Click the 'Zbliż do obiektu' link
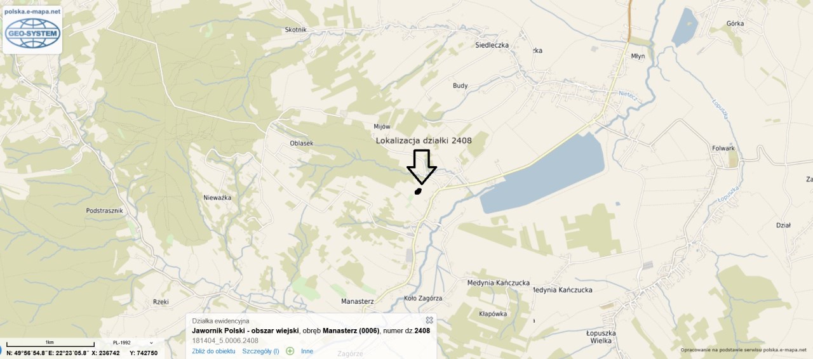This screenshot has width=813, height=359. point(214,351)
